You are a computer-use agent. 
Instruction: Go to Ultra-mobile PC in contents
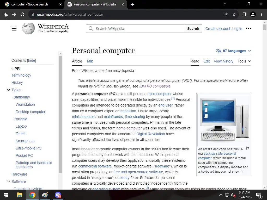[x=28, y=148]
